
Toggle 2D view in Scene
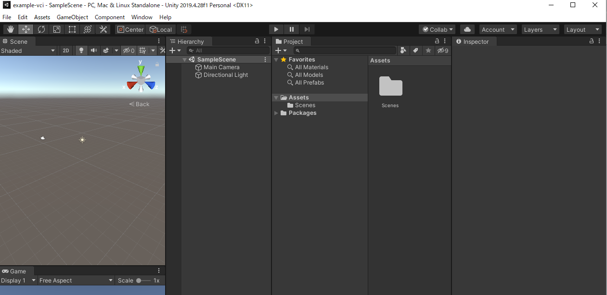tap(66, 50)
